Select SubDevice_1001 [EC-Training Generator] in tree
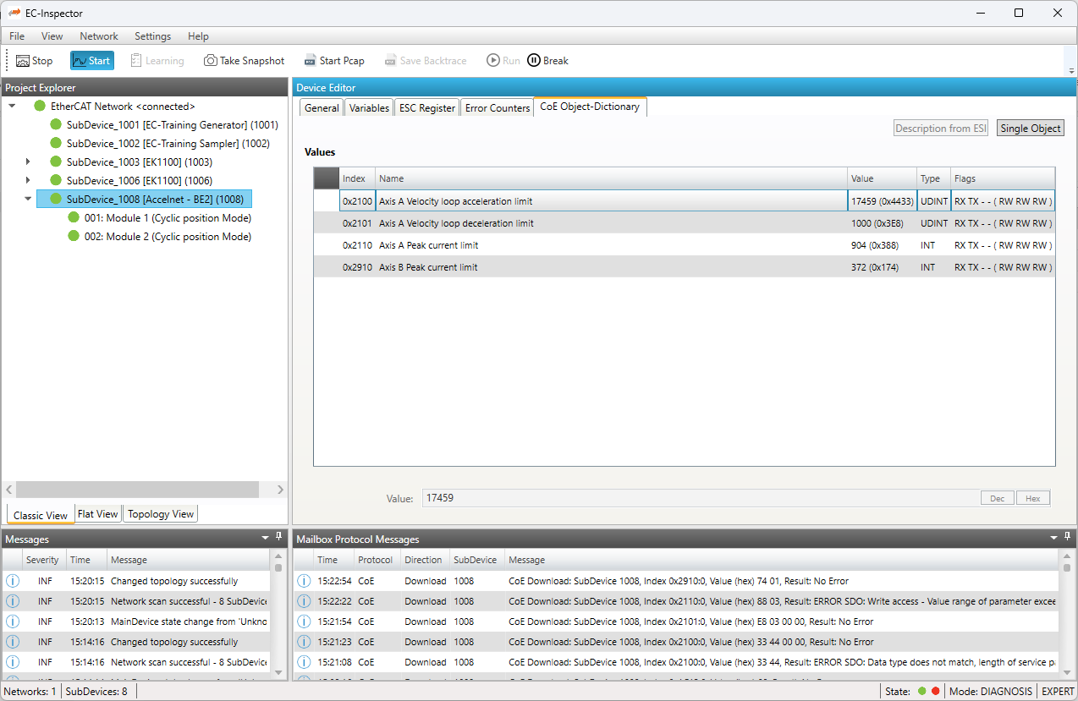The height and width of the screenshot is (701, 1078). tap(172, 125)
